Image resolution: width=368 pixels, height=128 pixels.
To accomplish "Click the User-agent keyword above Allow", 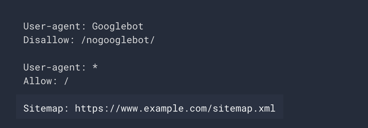I will (x=52, y=67).
